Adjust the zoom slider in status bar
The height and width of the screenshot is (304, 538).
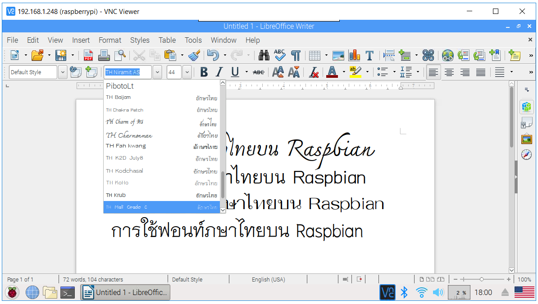point(481,279)
